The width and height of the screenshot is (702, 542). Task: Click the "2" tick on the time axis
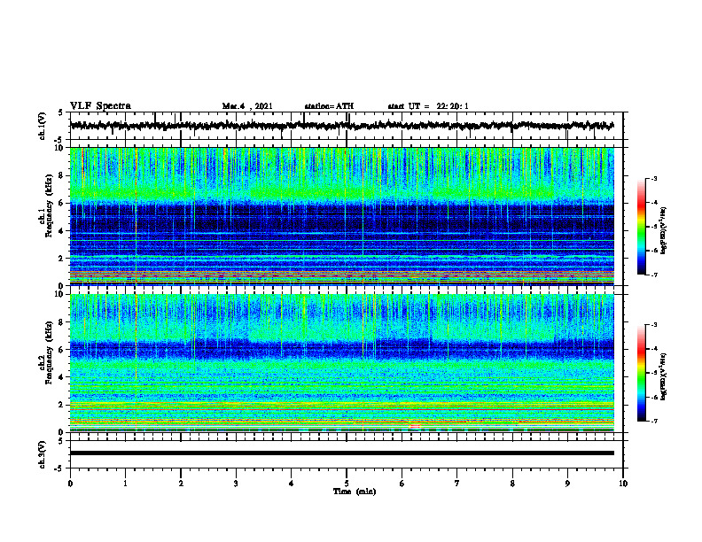coord(181,484)
